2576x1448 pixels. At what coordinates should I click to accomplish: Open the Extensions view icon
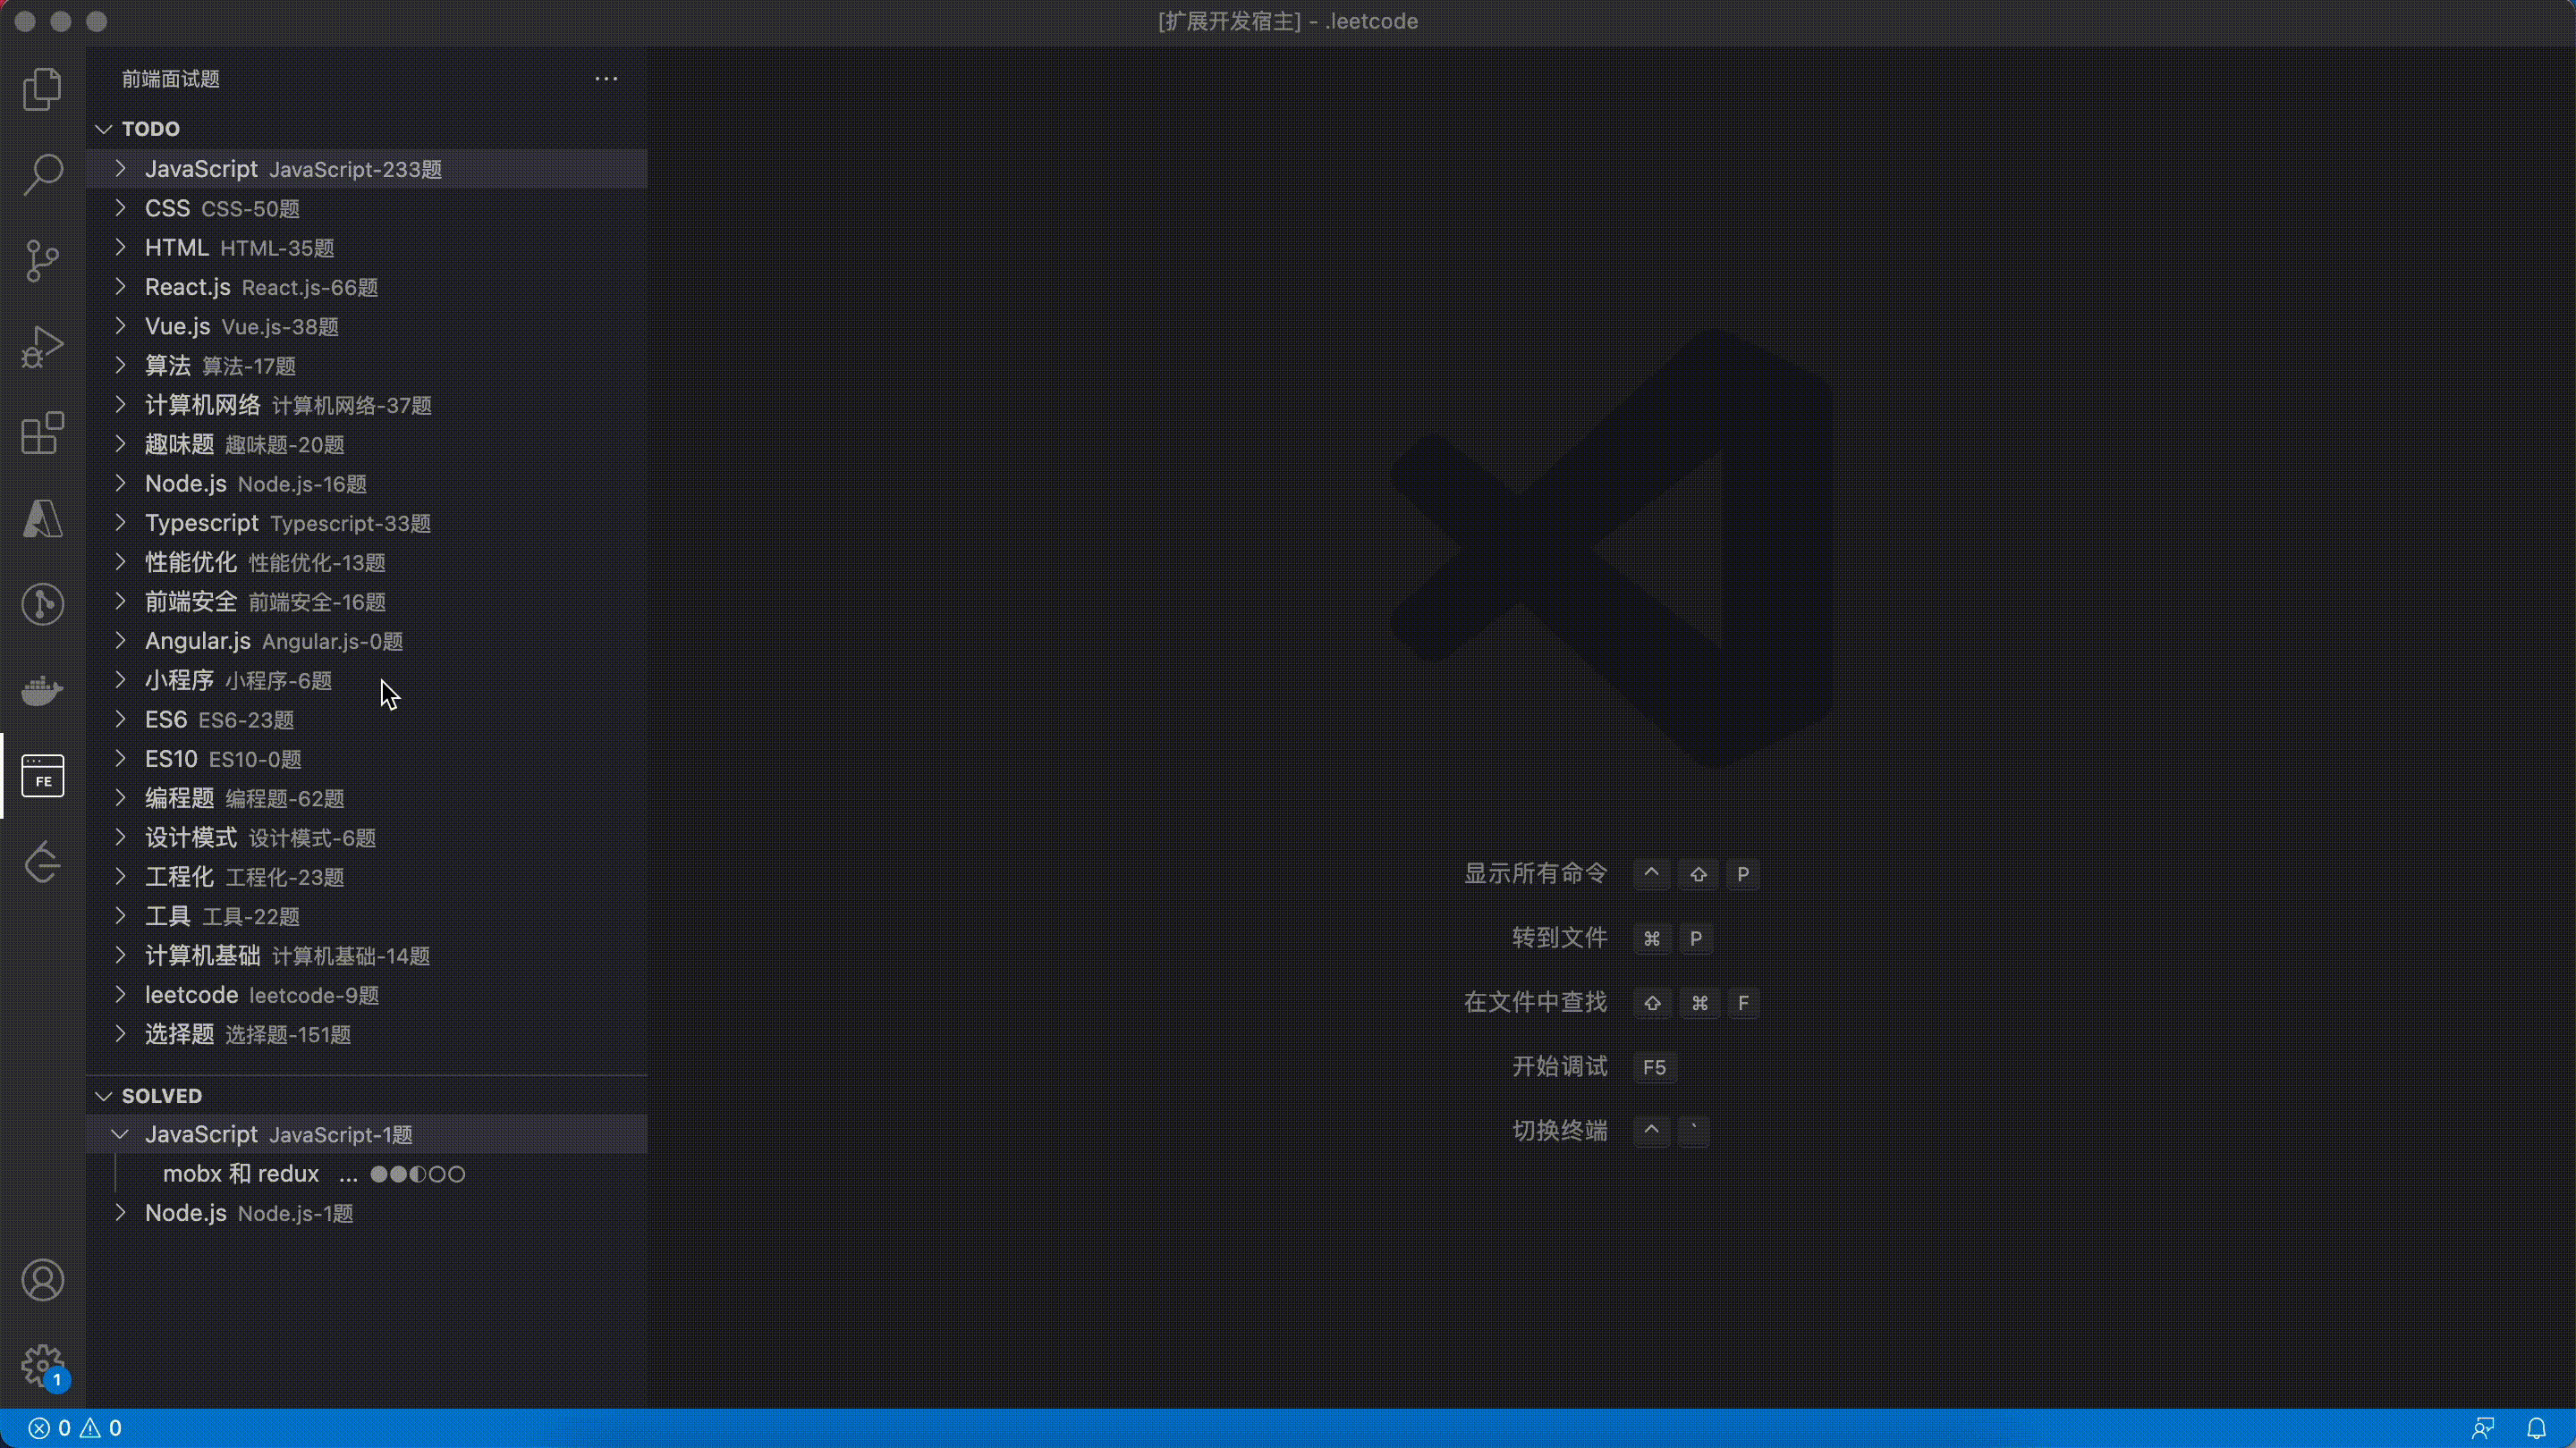tap(42, 434)
